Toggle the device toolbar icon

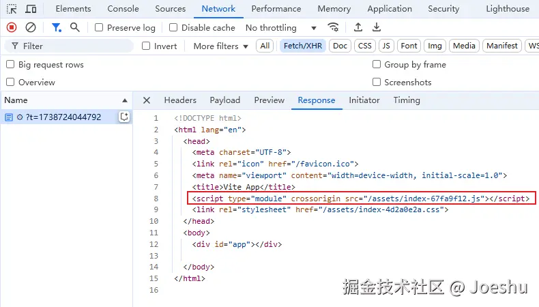pyautogui.click(x=31, y=9)
